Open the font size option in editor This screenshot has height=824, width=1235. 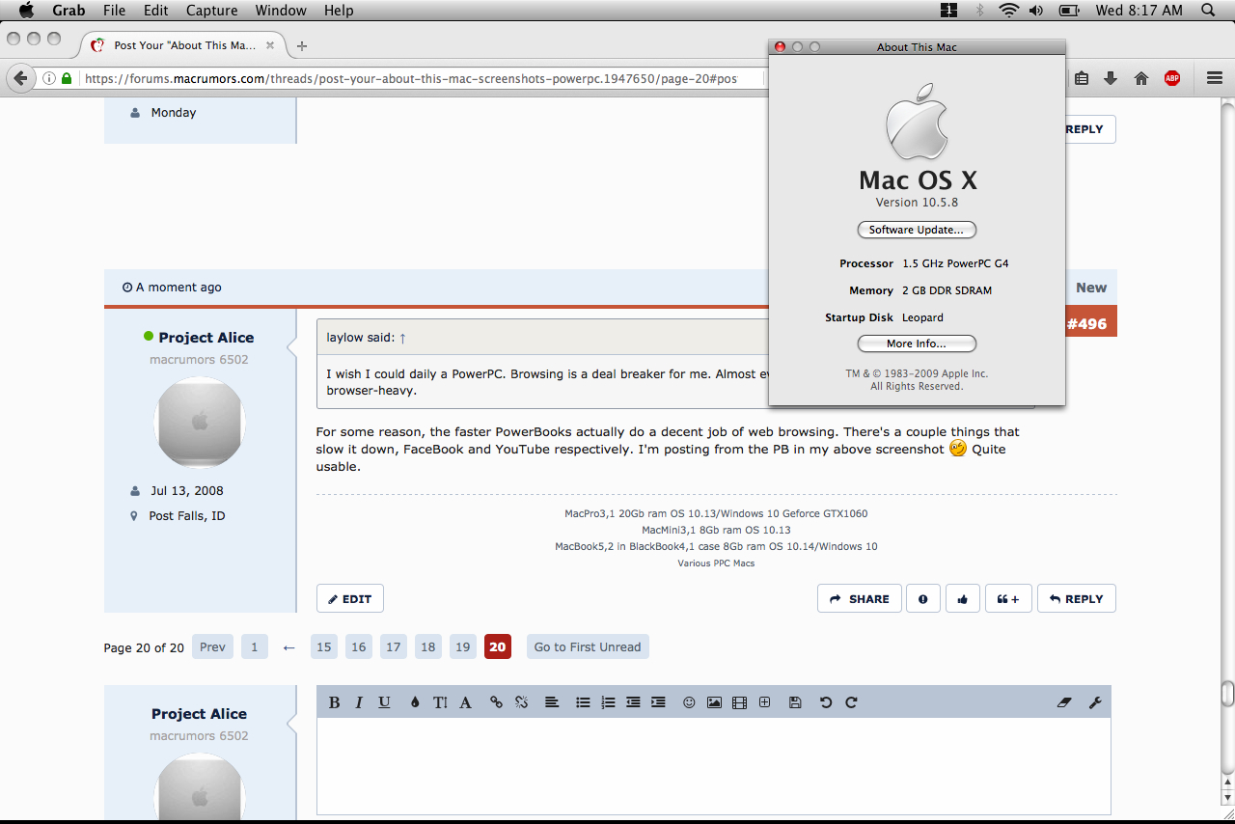pyautogui.click(x=440, y=702)
